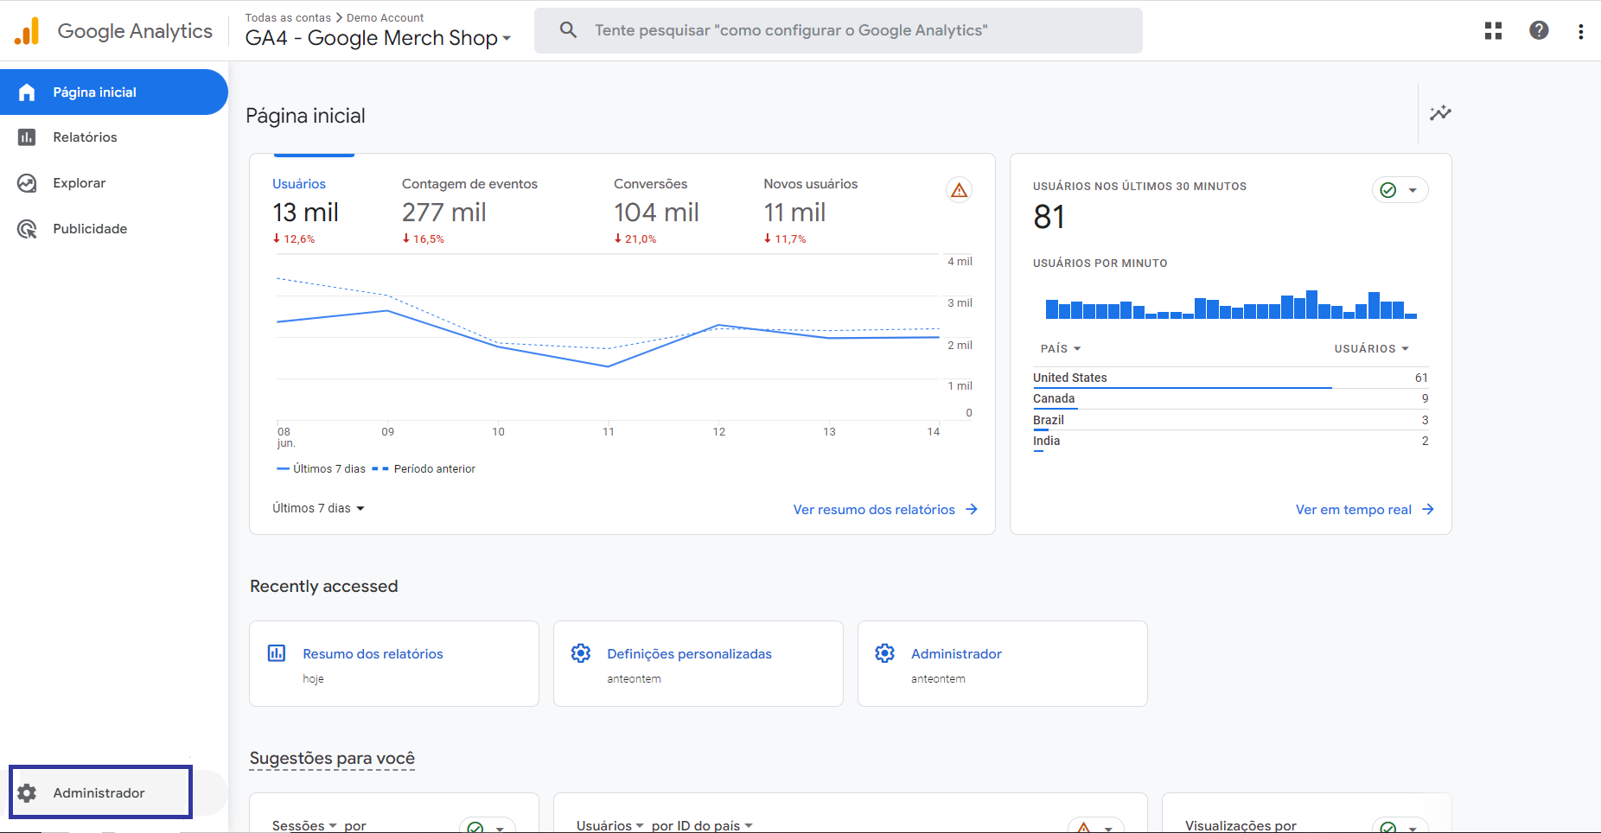Click the Sugestões para você heading
The height and width of the screenshot is (833, 1601).
(x=332, y=758)
